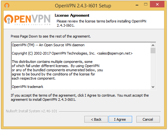Go back with the Back button
The width and height of the screenshot is (168, 130).
point(96,119)
